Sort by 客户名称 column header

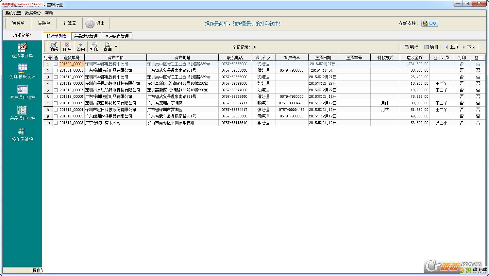(x=116, y=58)
